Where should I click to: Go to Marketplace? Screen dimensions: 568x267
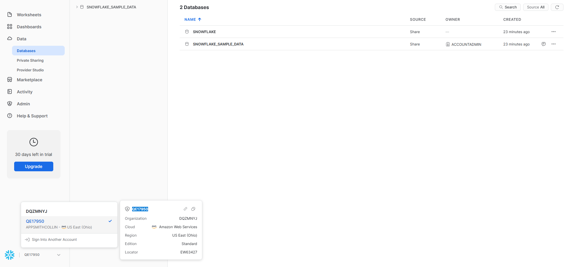tap(29, 80)
